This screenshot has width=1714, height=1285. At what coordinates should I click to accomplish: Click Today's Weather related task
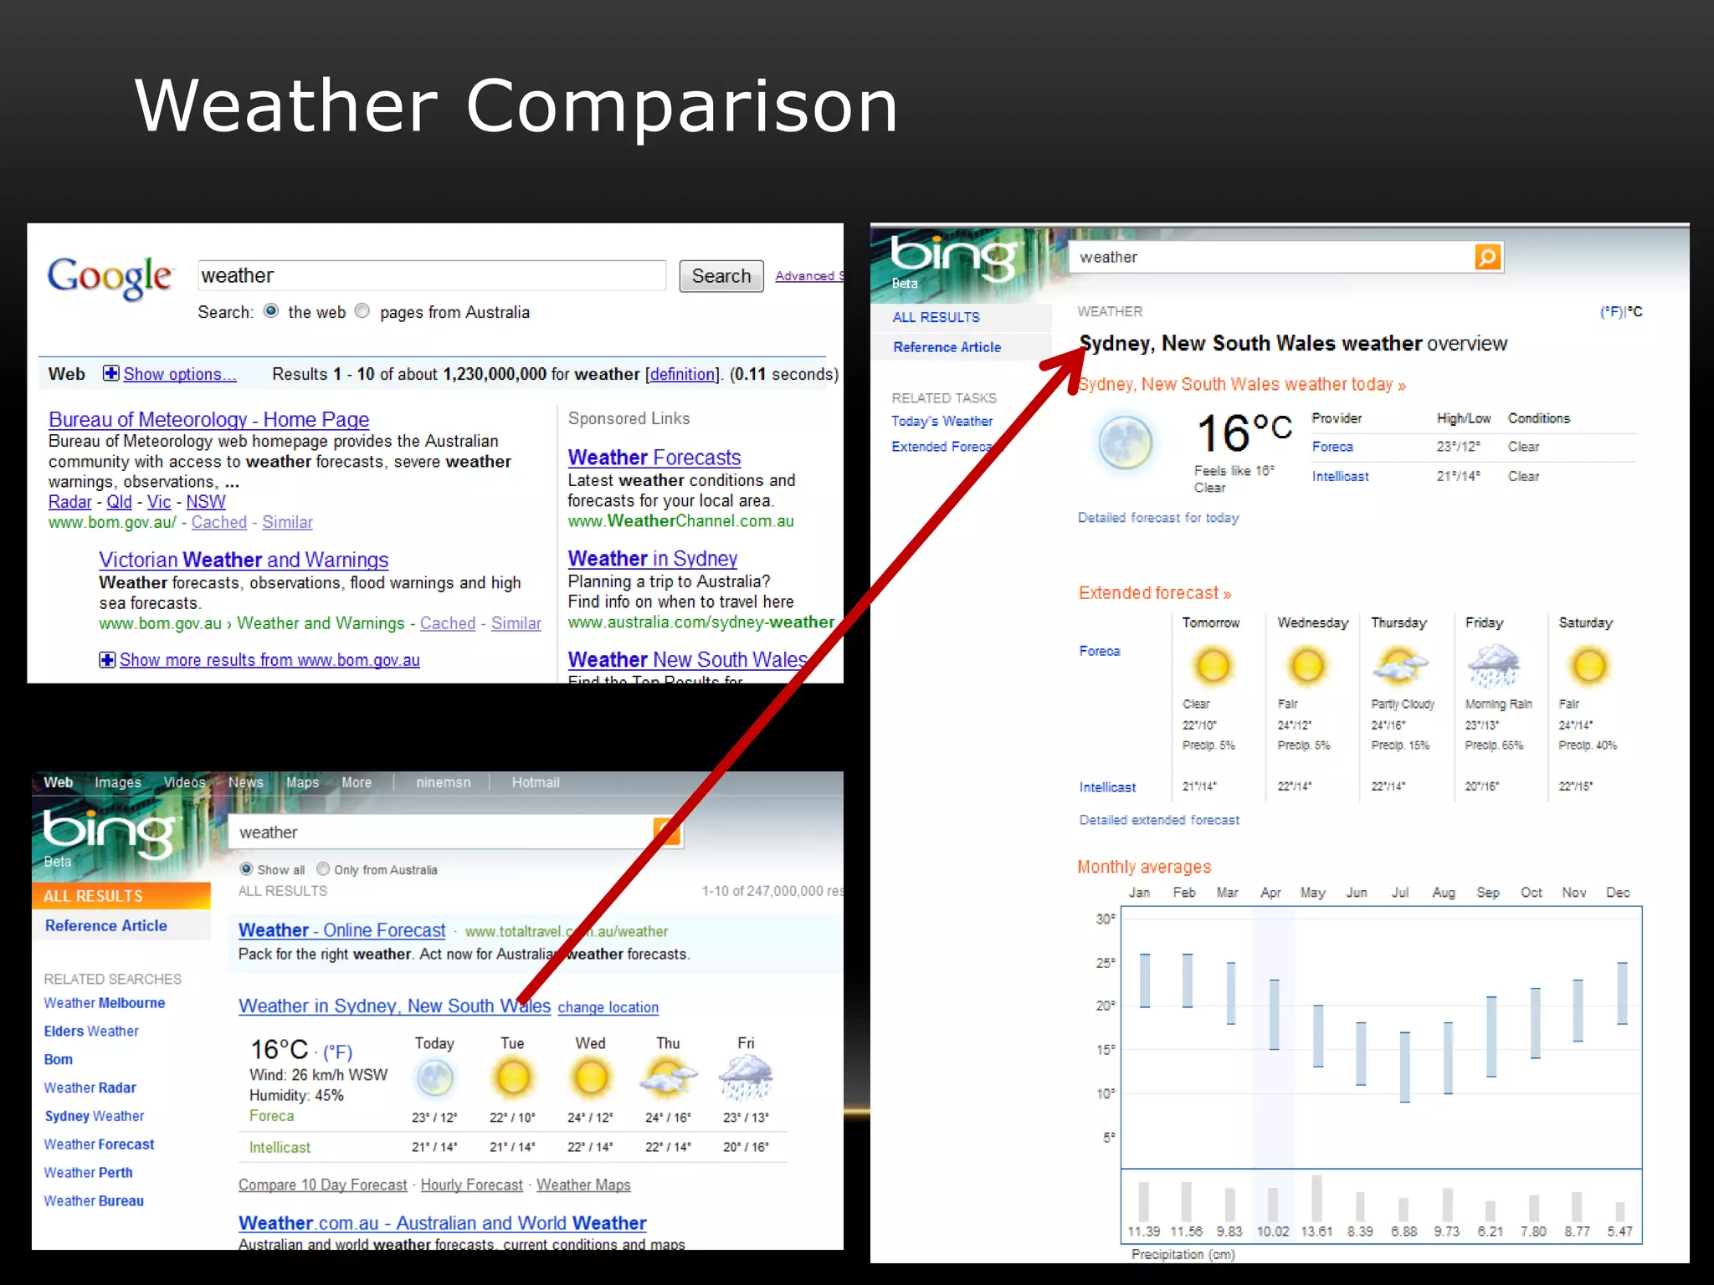pyautogui.click(x=942, y=421)
